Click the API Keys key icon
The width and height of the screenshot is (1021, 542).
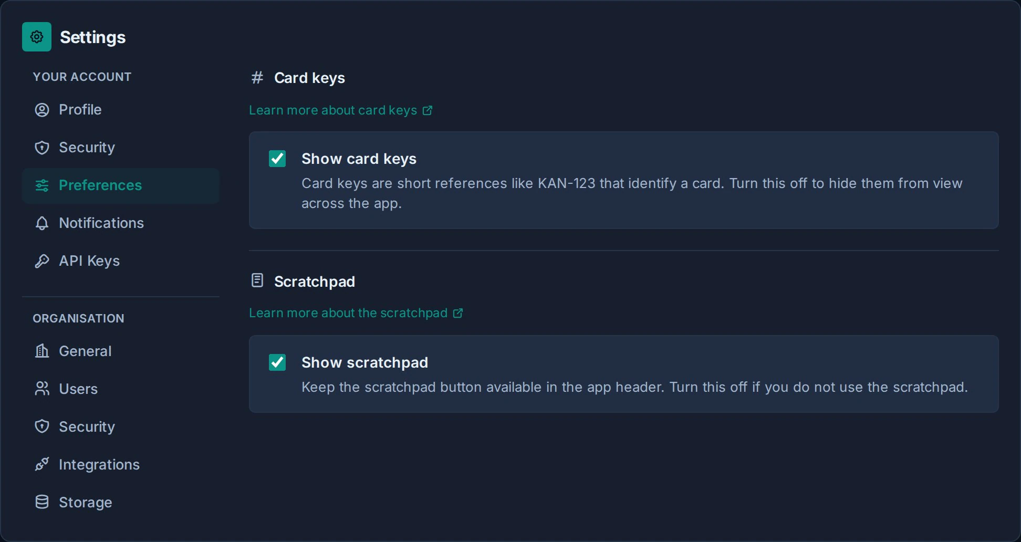point(42,261)
